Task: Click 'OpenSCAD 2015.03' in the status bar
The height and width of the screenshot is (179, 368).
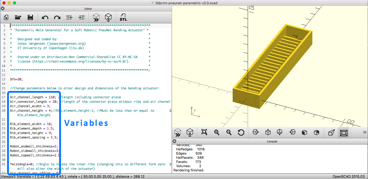Action: tap(348, 176)
